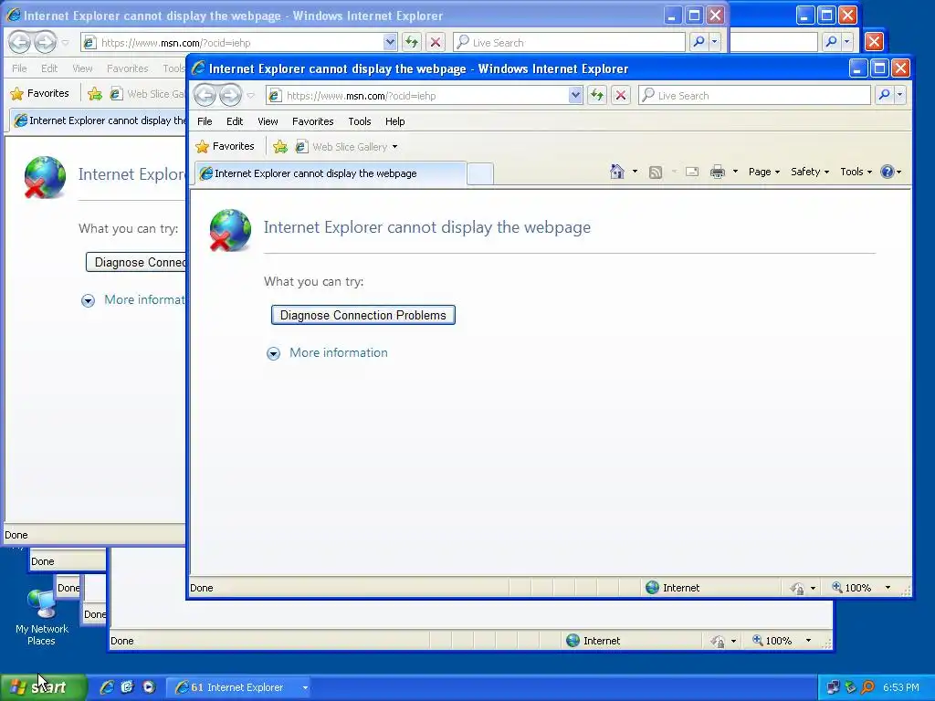Open Edit menu in front window
Viewport: 935px width, 701px height.
point(235,121)
